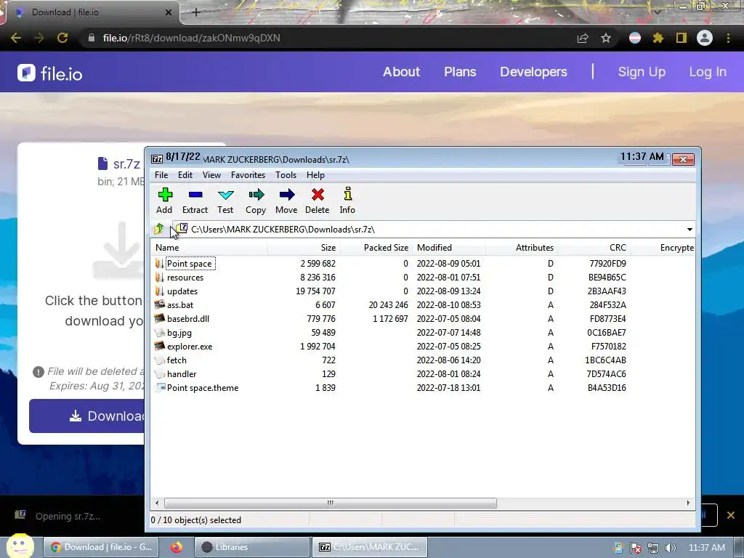Click the Test archive icon
Screen dimensions: 744x558
pyautogui.click(x=225, y=201)
